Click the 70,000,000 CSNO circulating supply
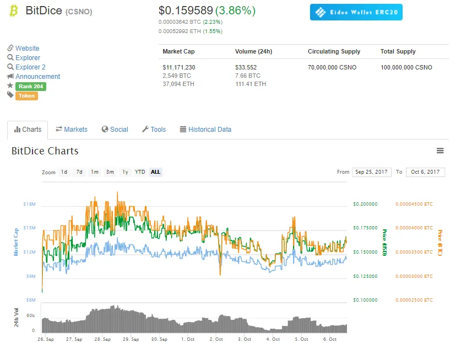The image size is (456, 343). (332, 67)
